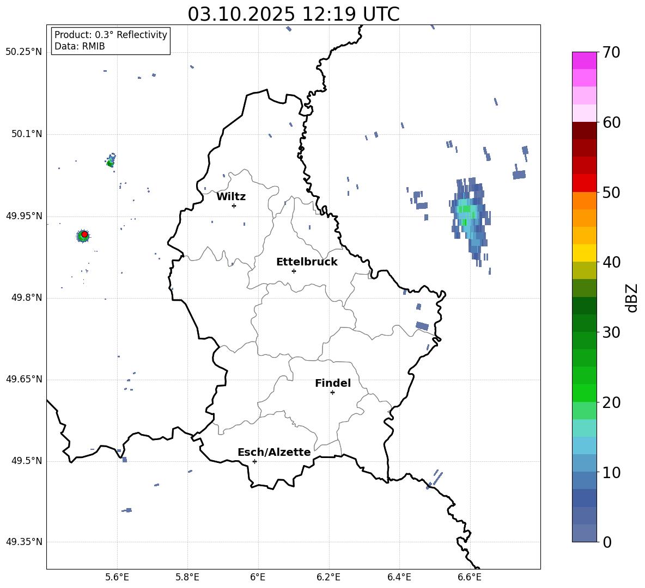Click the 5.8°E longitude label
This screenshot has width=645, height=588.
(x=187, y=578)
